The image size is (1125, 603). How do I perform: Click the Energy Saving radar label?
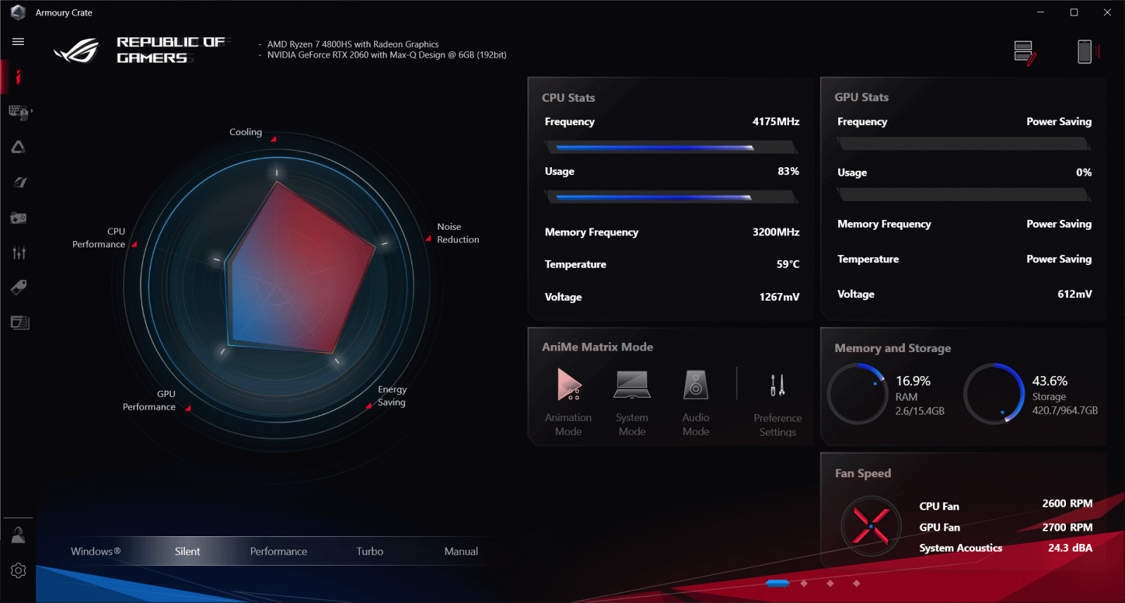click(392, 396)
